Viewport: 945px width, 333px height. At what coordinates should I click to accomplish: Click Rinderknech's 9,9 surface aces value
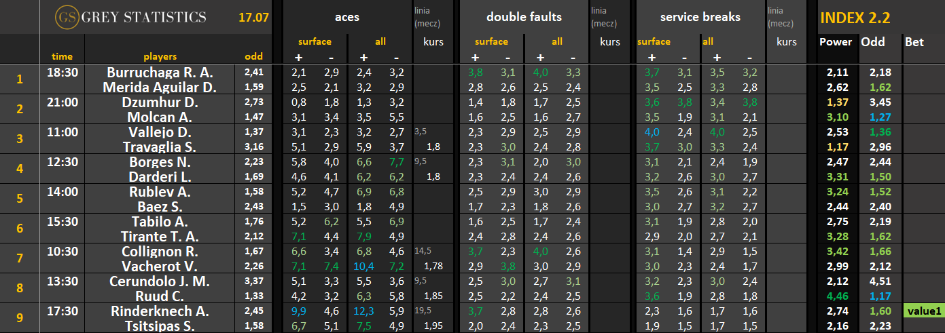point(299,311)
